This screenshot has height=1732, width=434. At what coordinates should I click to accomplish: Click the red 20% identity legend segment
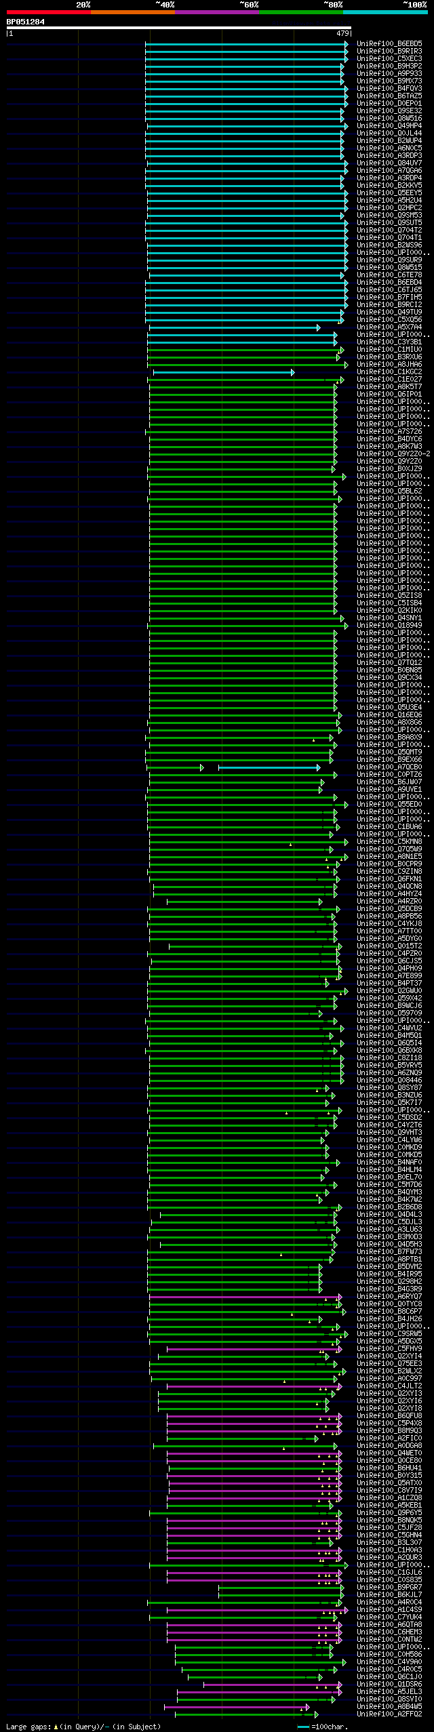coord(48,12)
